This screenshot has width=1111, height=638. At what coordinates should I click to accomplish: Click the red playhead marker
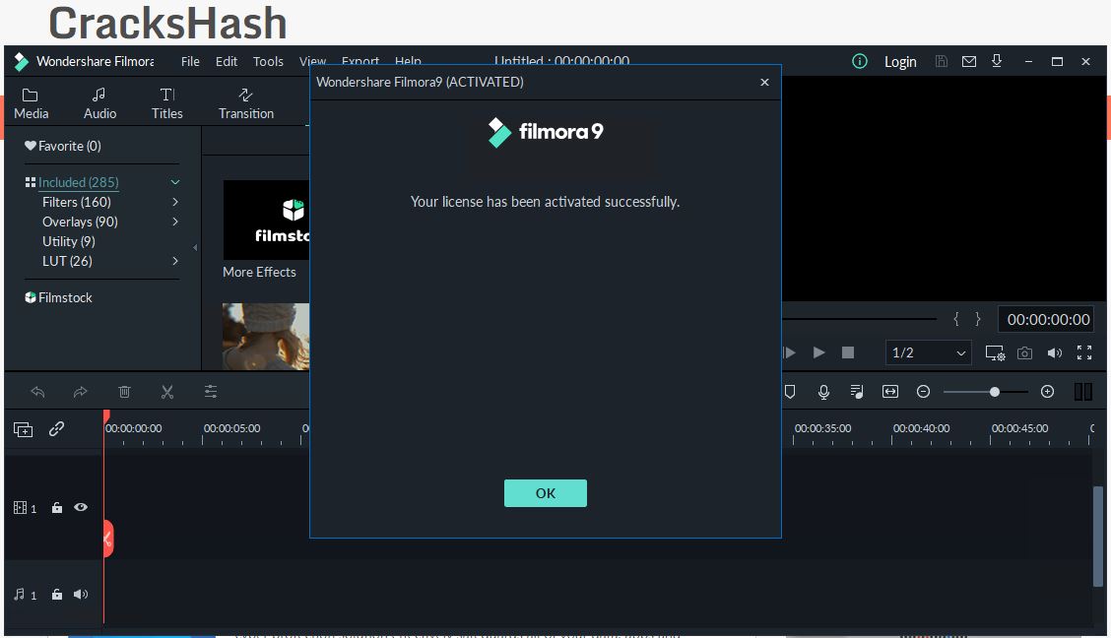pos(106,416)
